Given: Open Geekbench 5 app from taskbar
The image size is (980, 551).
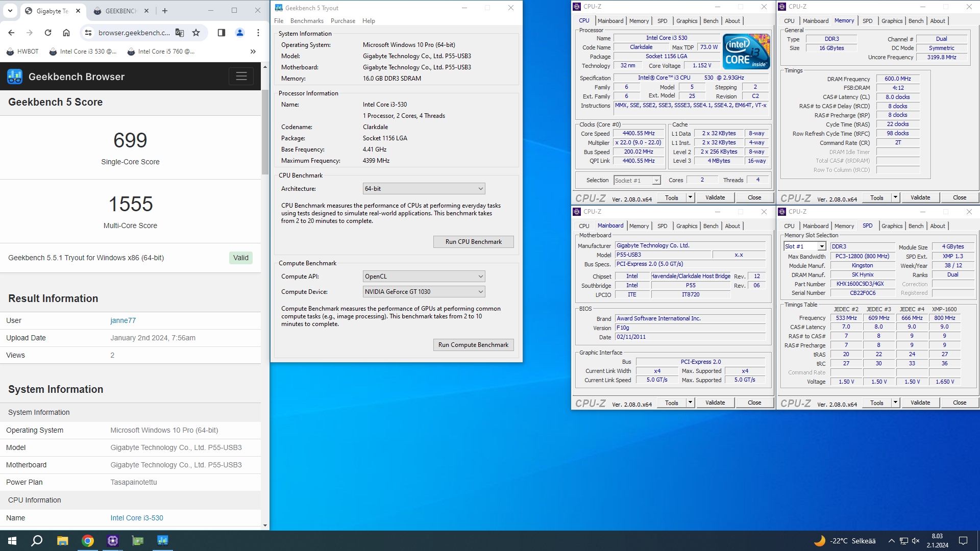Looking at the screenshot, I should point(163,541).
